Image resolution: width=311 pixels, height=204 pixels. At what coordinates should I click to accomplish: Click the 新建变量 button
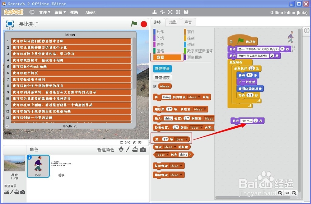point(163,69)
